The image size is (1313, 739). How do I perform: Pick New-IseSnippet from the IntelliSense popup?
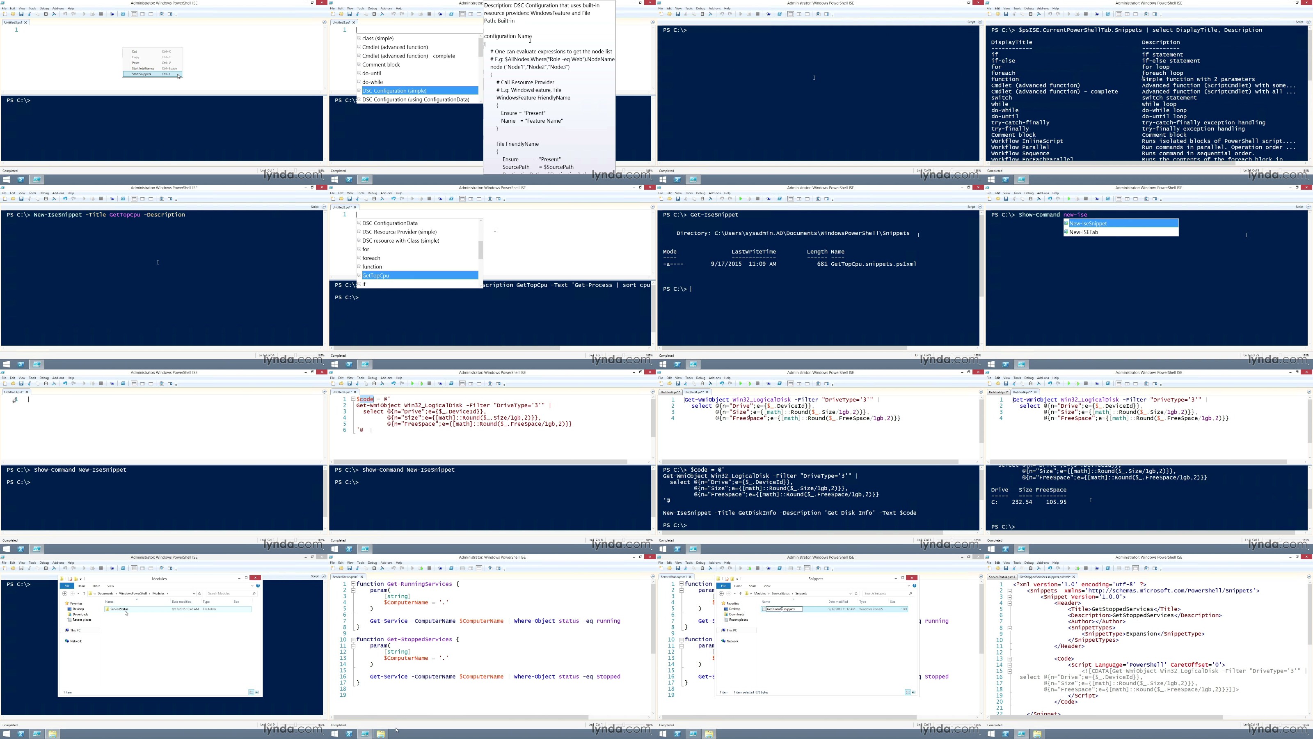point(1121,223)
